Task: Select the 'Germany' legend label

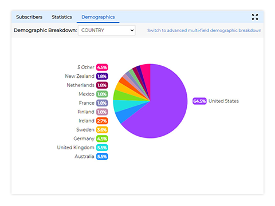Action: coord(84,138)
